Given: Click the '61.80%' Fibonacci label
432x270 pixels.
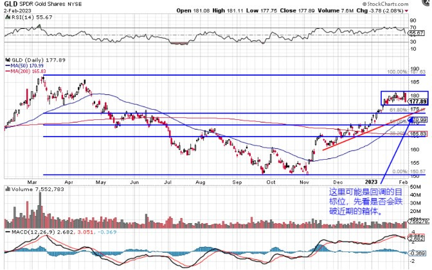Looking at the screenshot, I should coord(399,110).
